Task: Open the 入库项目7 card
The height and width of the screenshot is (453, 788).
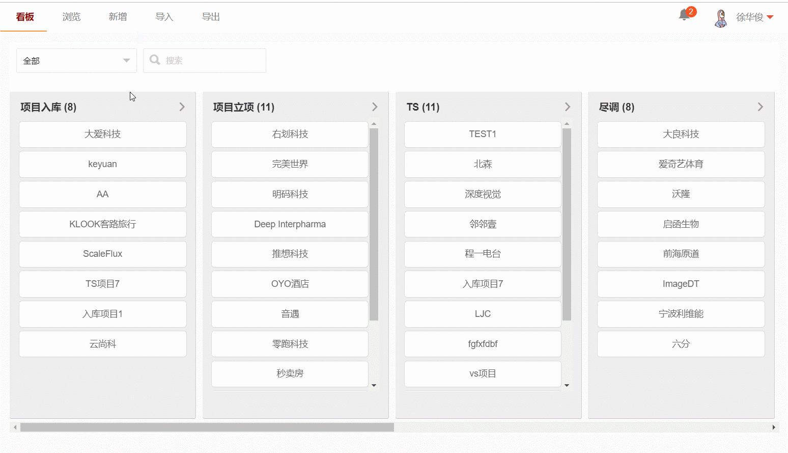Action: (x=483, y=284)
